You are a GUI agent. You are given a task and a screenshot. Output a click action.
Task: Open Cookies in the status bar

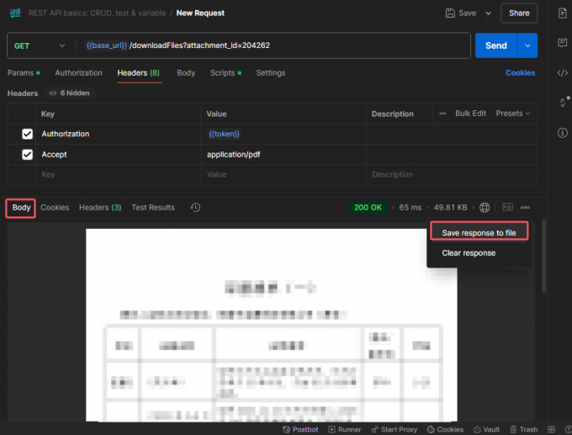(x=445, y=429)
